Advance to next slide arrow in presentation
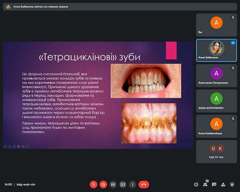 10,147
